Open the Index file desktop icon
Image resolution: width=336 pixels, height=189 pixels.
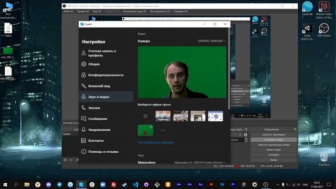pos(8,30)
